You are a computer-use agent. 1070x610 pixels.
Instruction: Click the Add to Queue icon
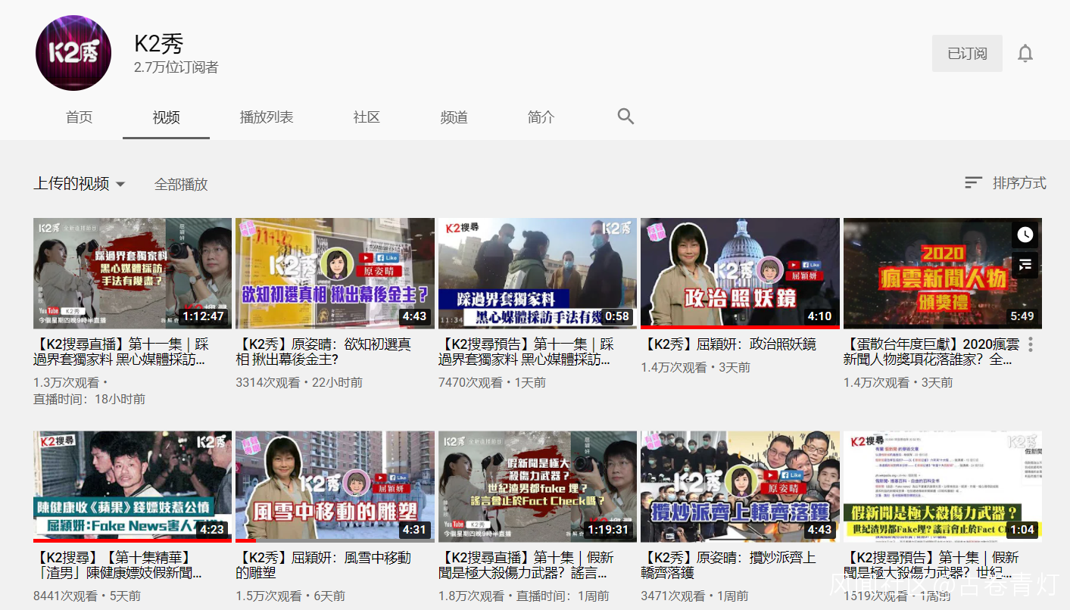pyautogui.click(x=1025, y=265)
